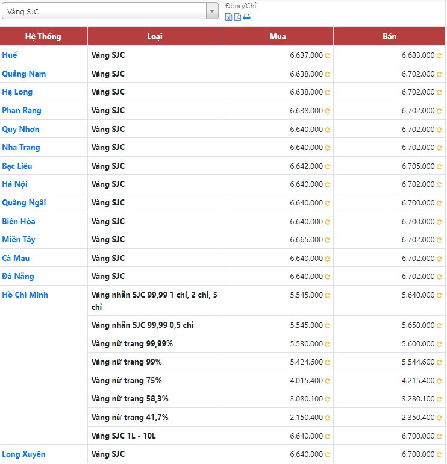Click the Đồng/Chỉ unit label
This screenshot has width=447, height=464.
240,6
